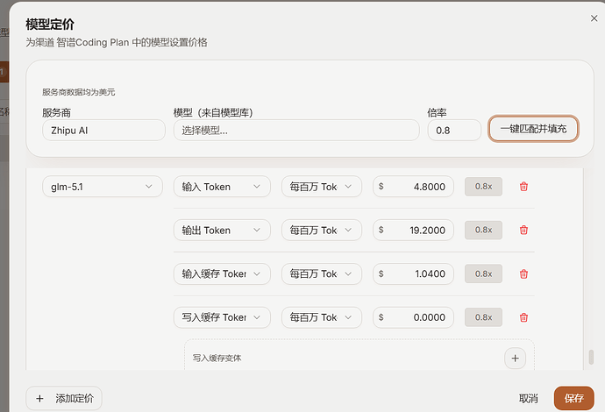This screenshot has height=412, width=605.
Task: Click the pricing list scrollbar thumb
Action: click(591, 357)
